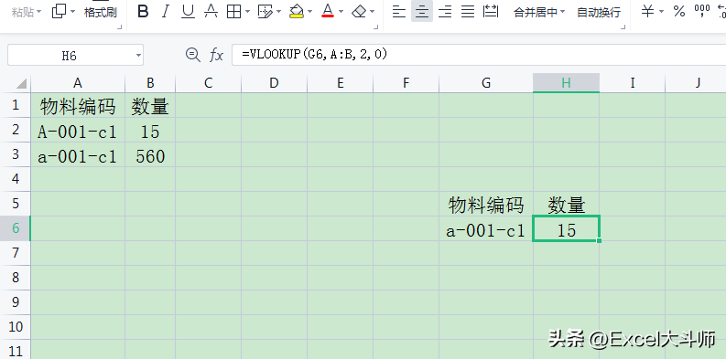The width and height of the screenshot is (726, 359).
Task: Expand the borders dropdown arrow
Action: coord(247,12)
